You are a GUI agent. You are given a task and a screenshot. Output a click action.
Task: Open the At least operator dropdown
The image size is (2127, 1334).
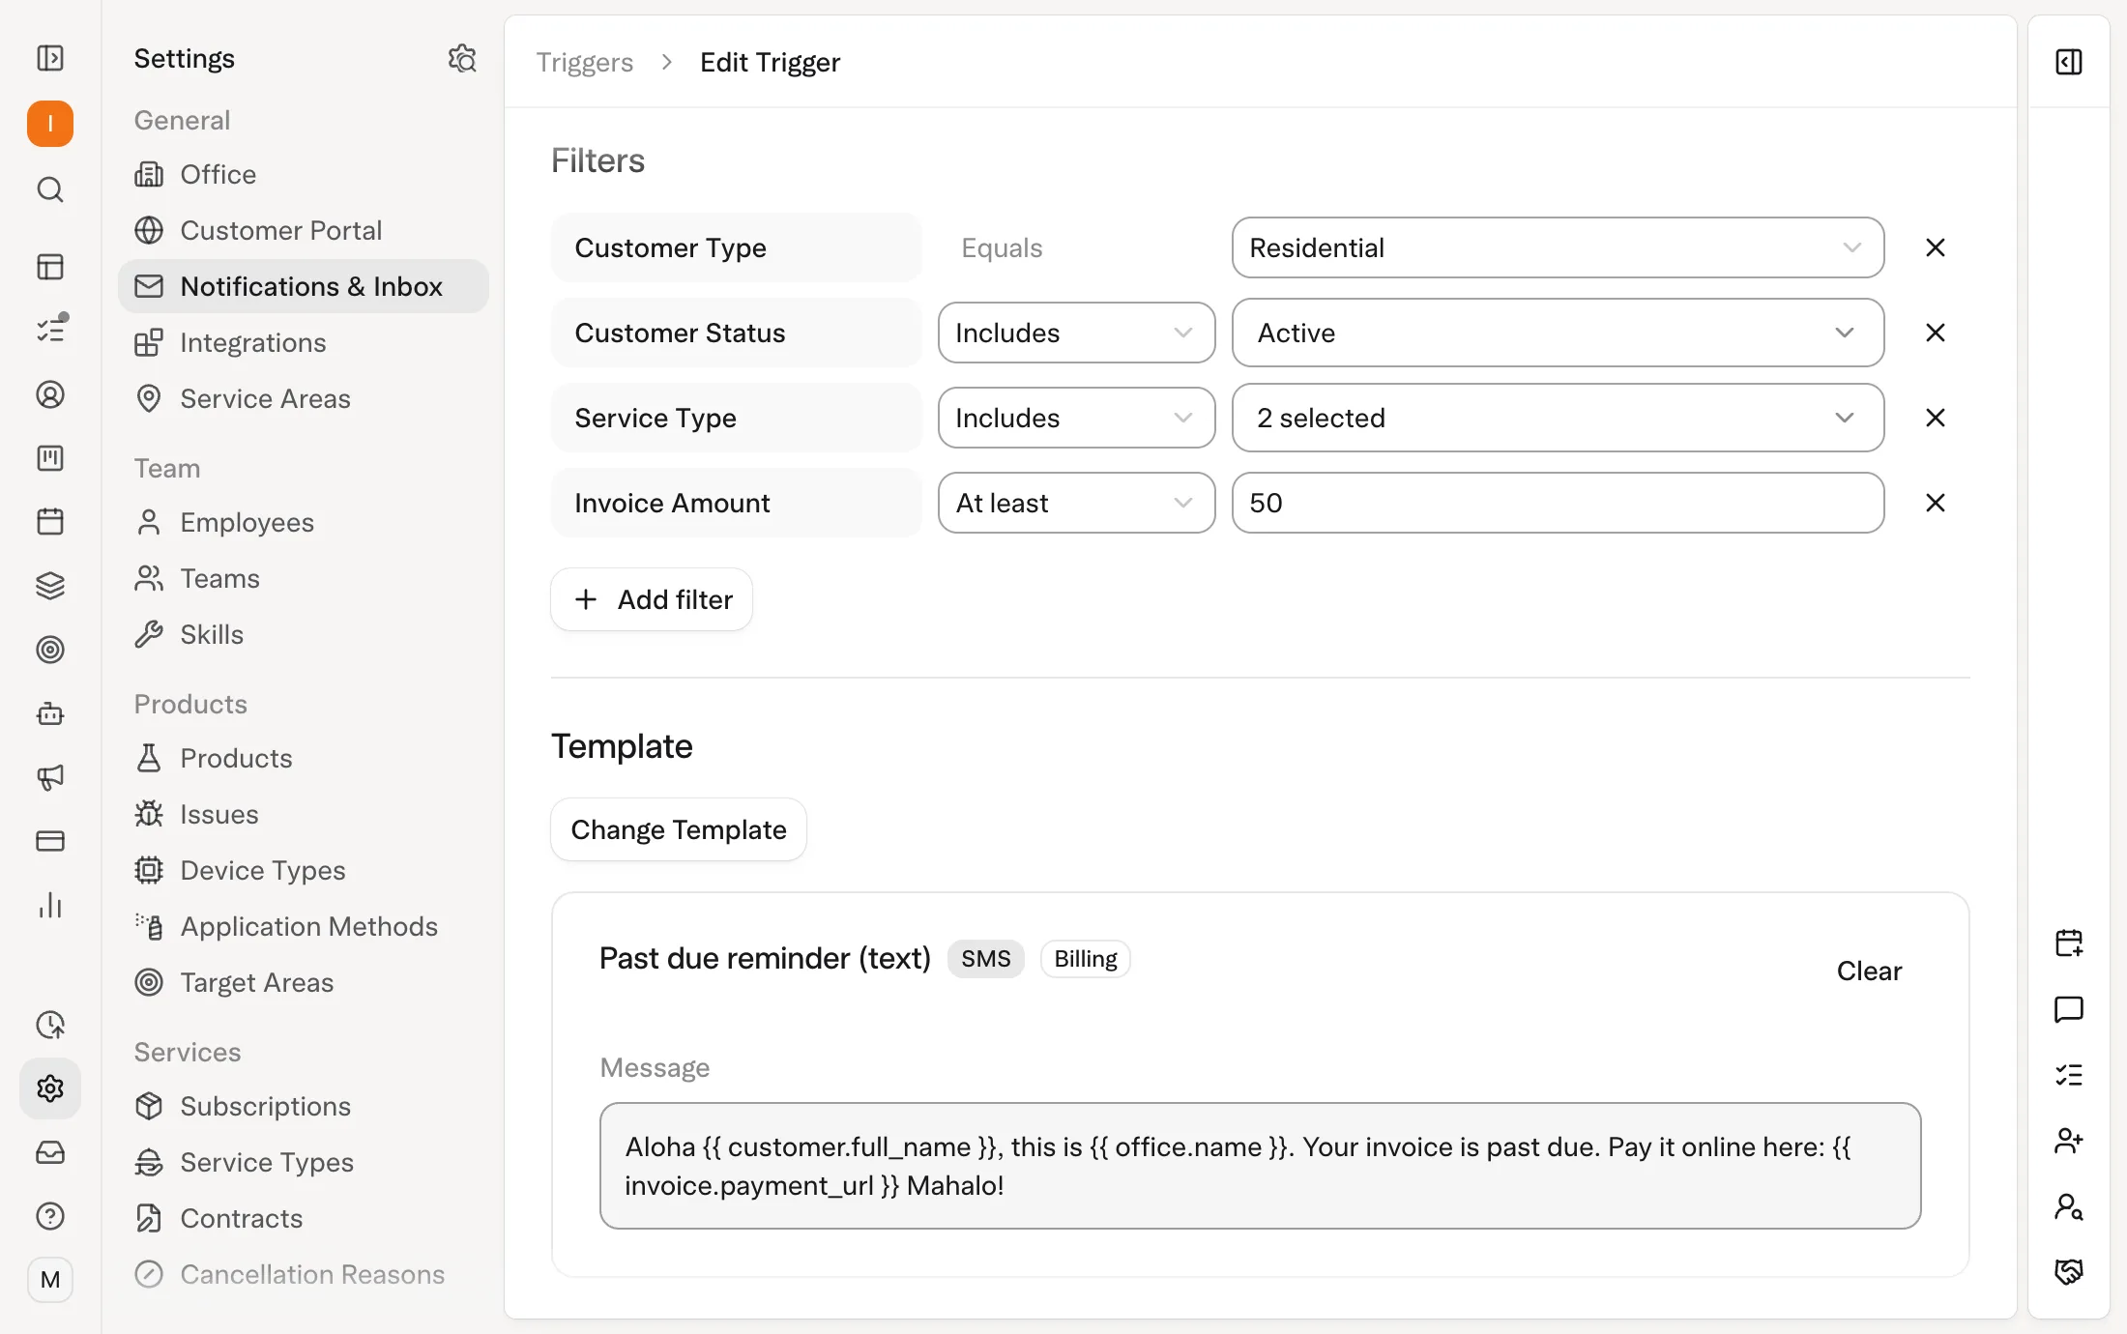pos(1076,503)
